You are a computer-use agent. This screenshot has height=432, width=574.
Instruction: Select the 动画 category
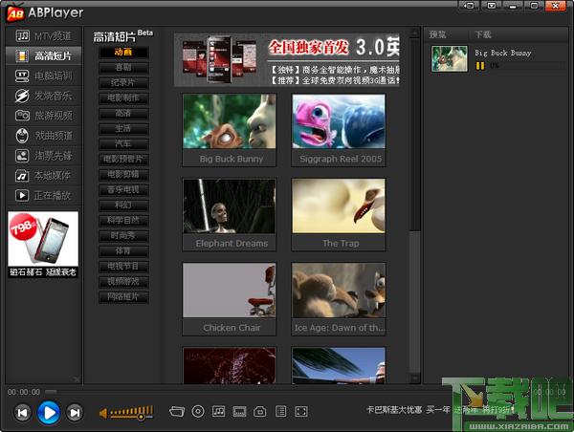pyautogui.click(x=123, y=52)
